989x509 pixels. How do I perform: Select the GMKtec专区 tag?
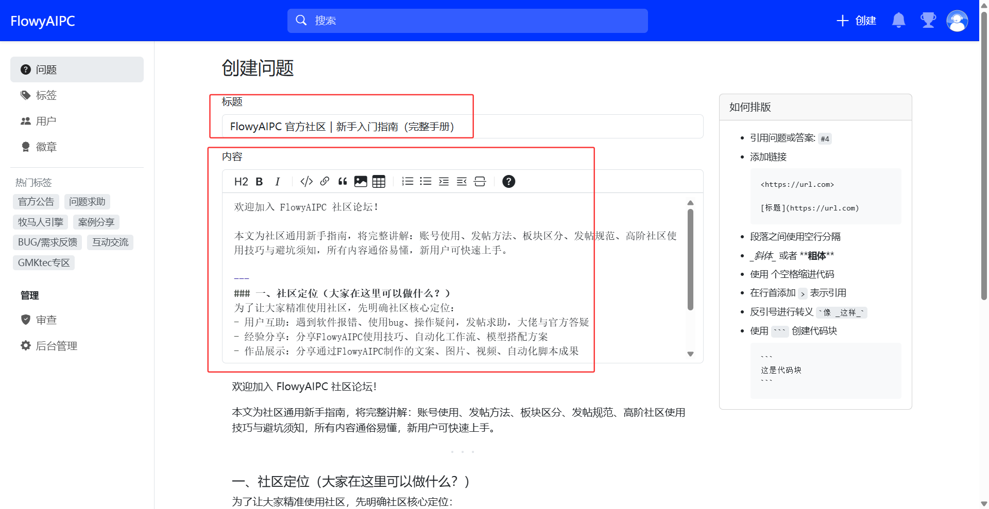point(44,263)
